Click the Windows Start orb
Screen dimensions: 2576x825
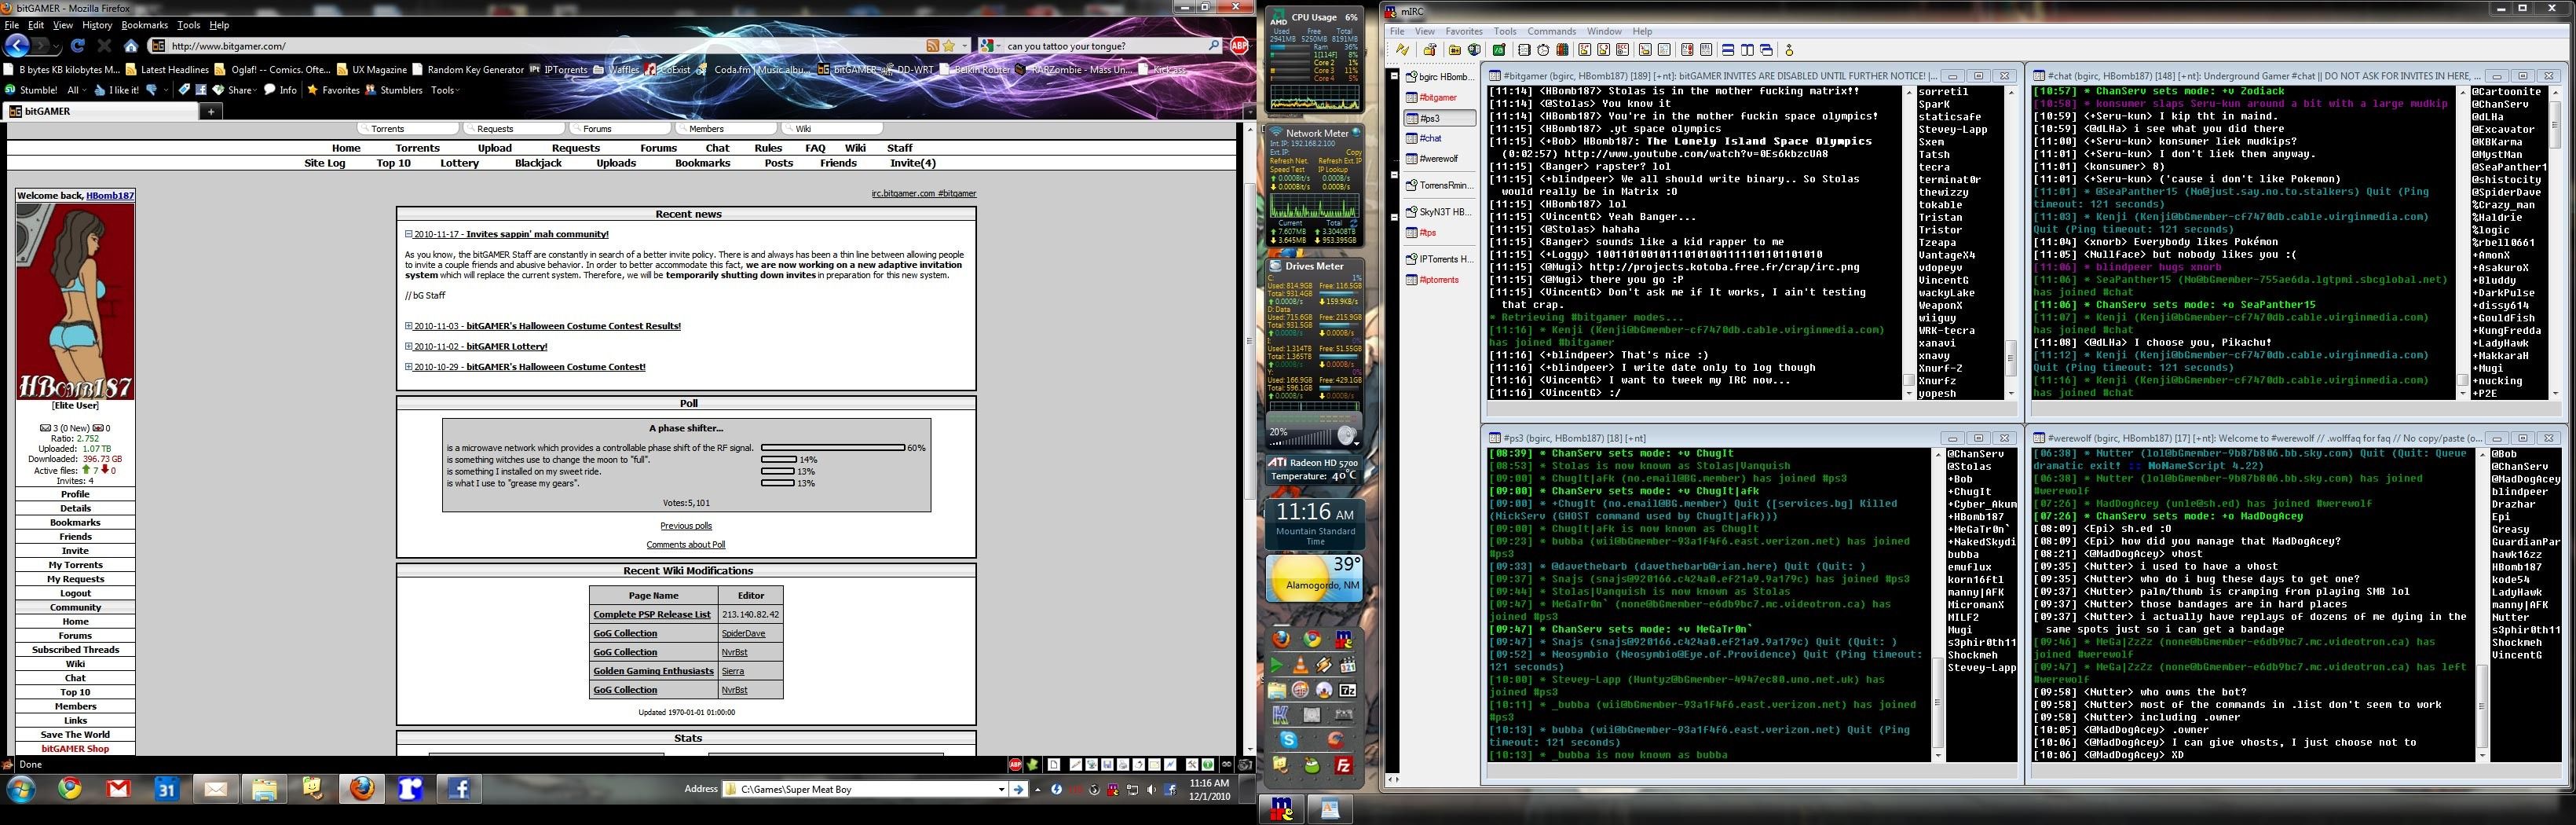[x=21, y=789]
